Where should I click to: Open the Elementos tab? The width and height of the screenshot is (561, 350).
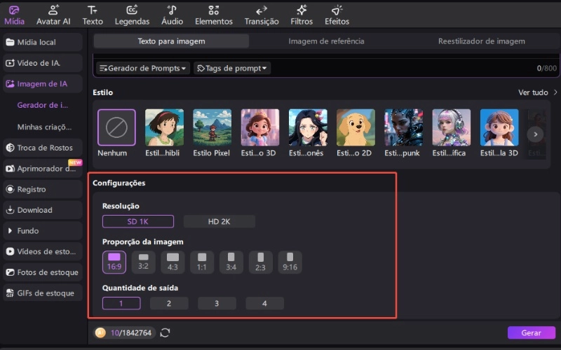[x=214, y=15]
